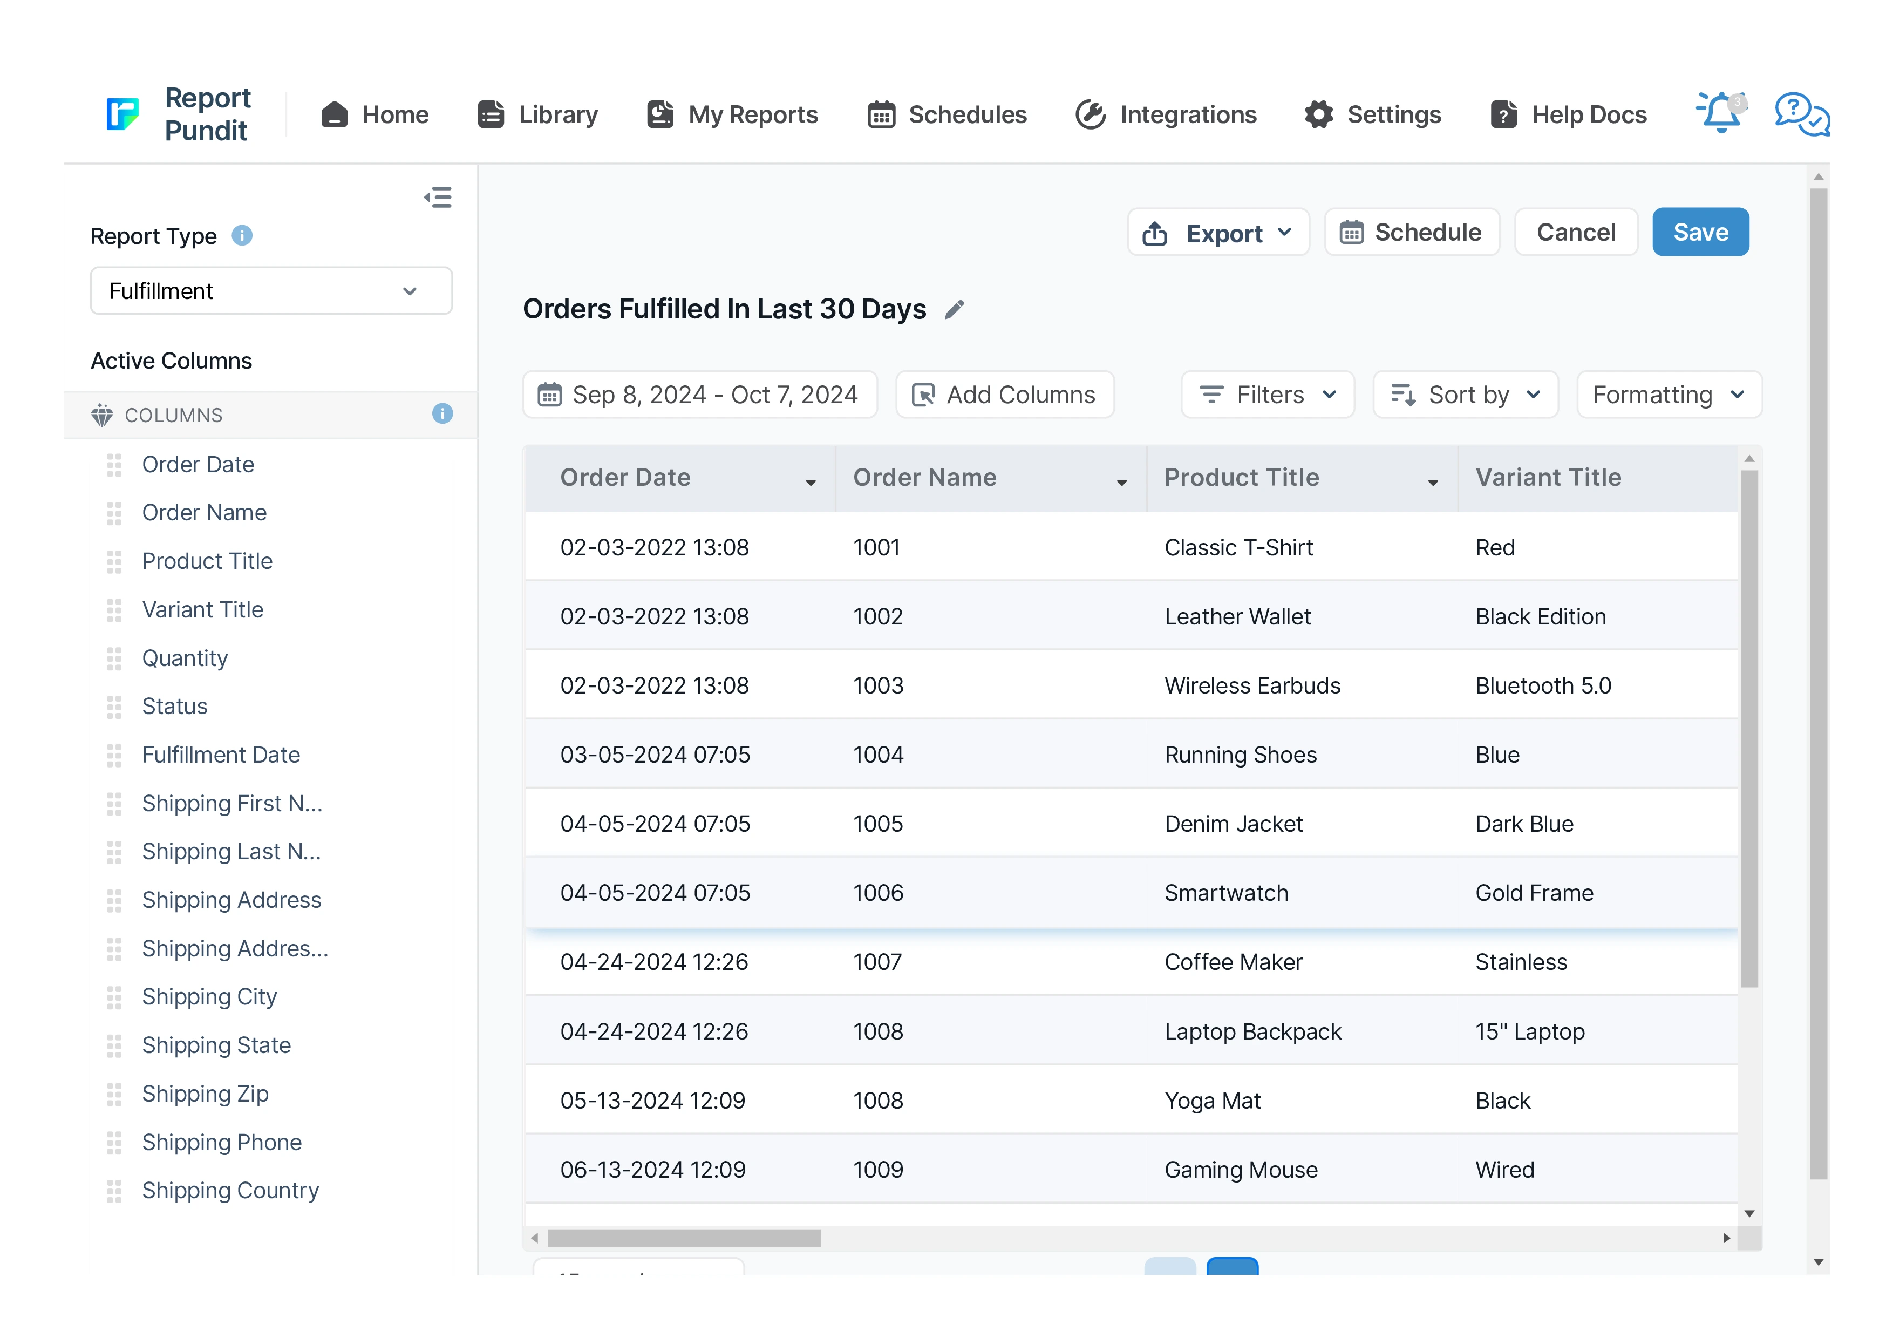Click the Report Pundit logo
This screenshot has height=1338, width=1893.
coord(123,114)
